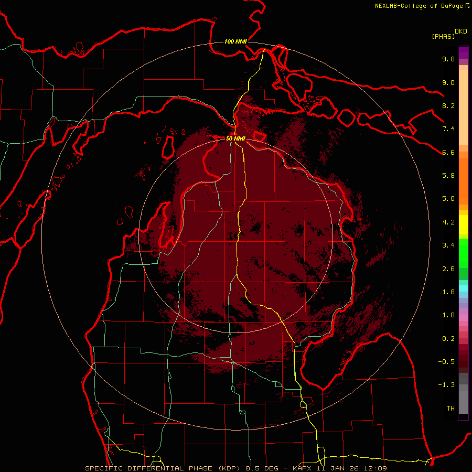472x472 pixels.
Task: Click the KDP product caption at bottom
Action: pyautogui.click(x=236, y=468)
